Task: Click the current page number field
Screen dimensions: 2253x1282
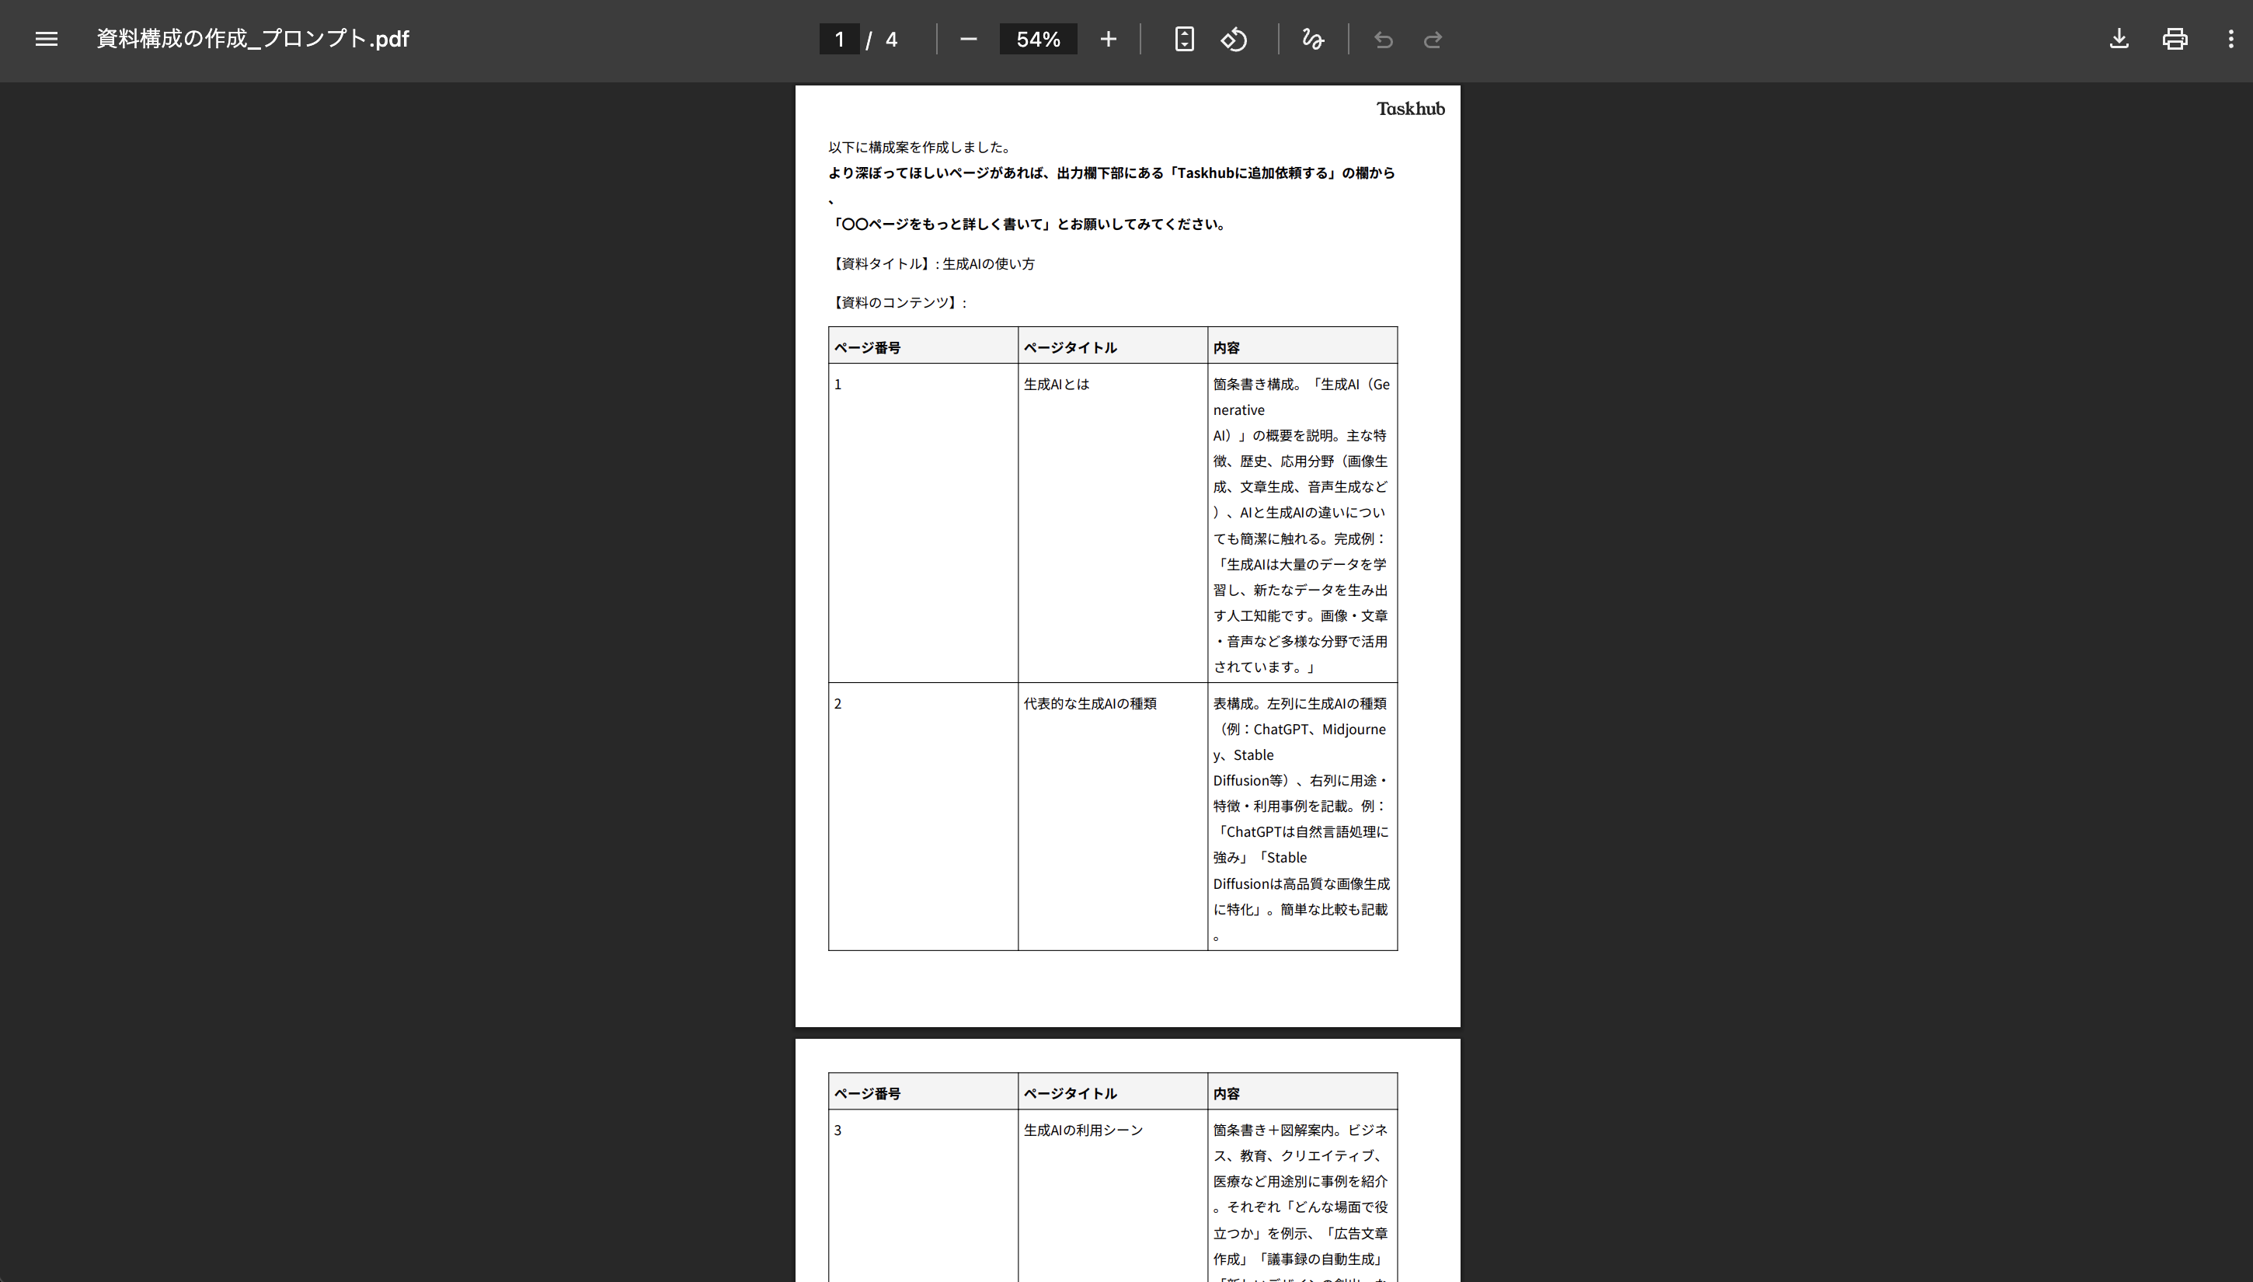Action: (839, 39)
